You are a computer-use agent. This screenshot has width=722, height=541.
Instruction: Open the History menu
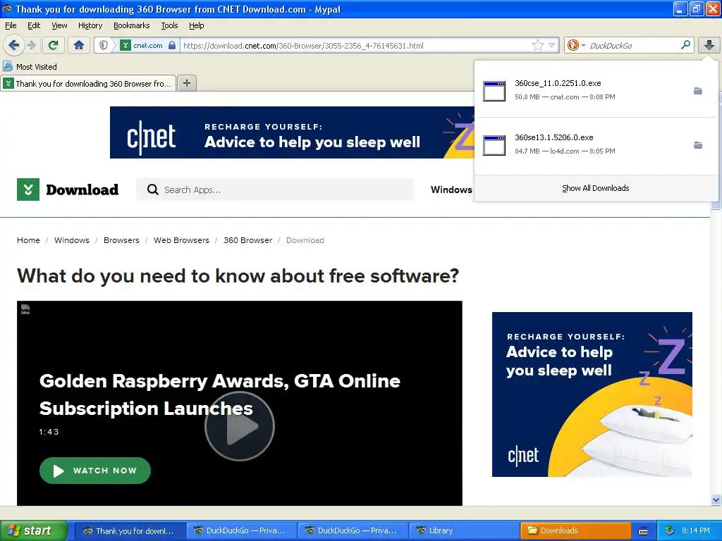90,25
